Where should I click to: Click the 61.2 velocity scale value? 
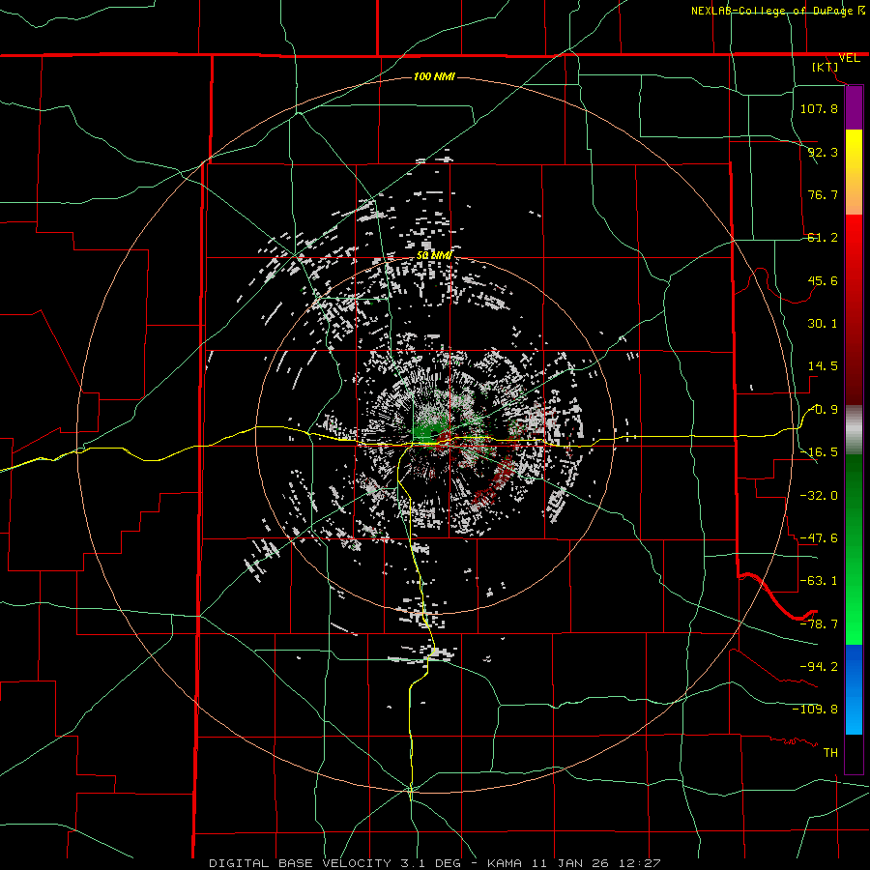click(x=823, y=238)
